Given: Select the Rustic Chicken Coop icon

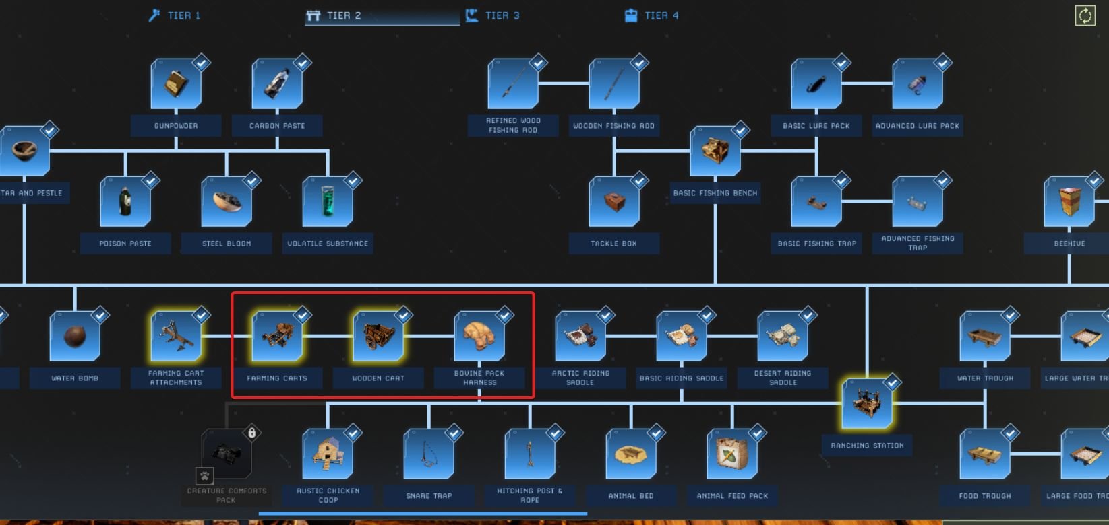Looking at the screenshot, I should 328,454.
